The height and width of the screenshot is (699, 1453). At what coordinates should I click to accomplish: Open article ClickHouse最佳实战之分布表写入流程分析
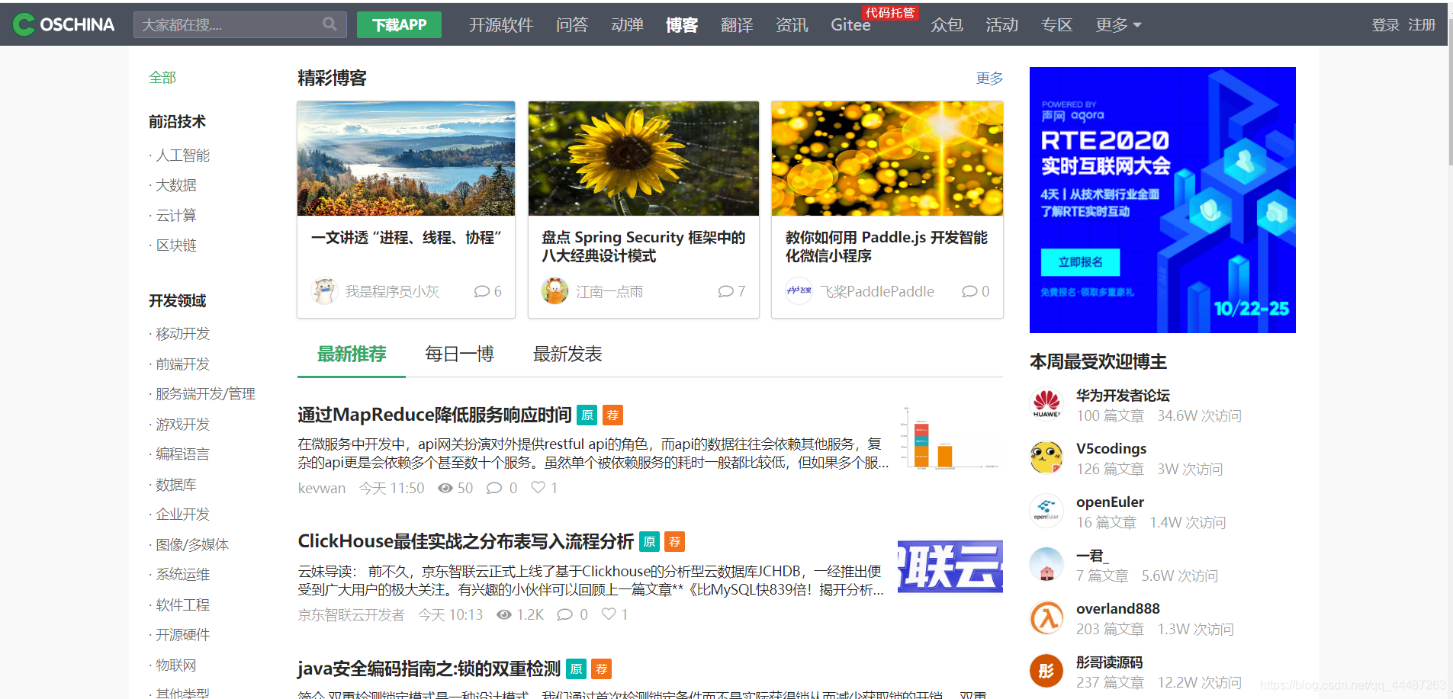tap(466, 541)
